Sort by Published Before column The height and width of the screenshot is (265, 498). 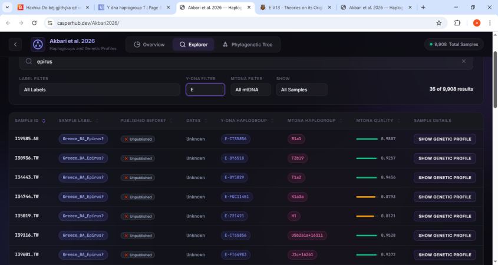point(146,121)
